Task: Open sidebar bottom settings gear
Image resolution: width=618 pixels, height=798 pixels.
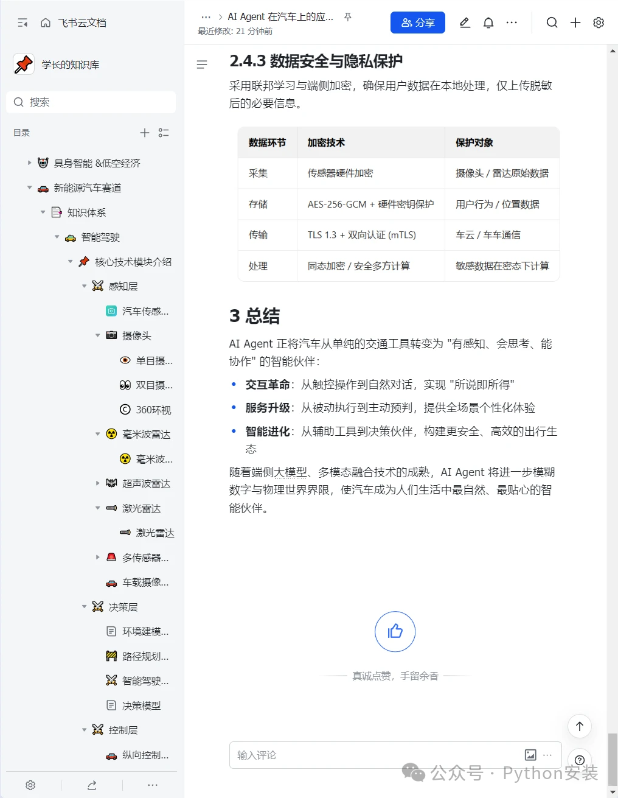Action: click(30, 785)
